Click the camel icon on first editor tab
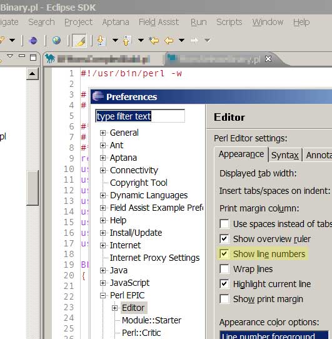 [50, 58]
